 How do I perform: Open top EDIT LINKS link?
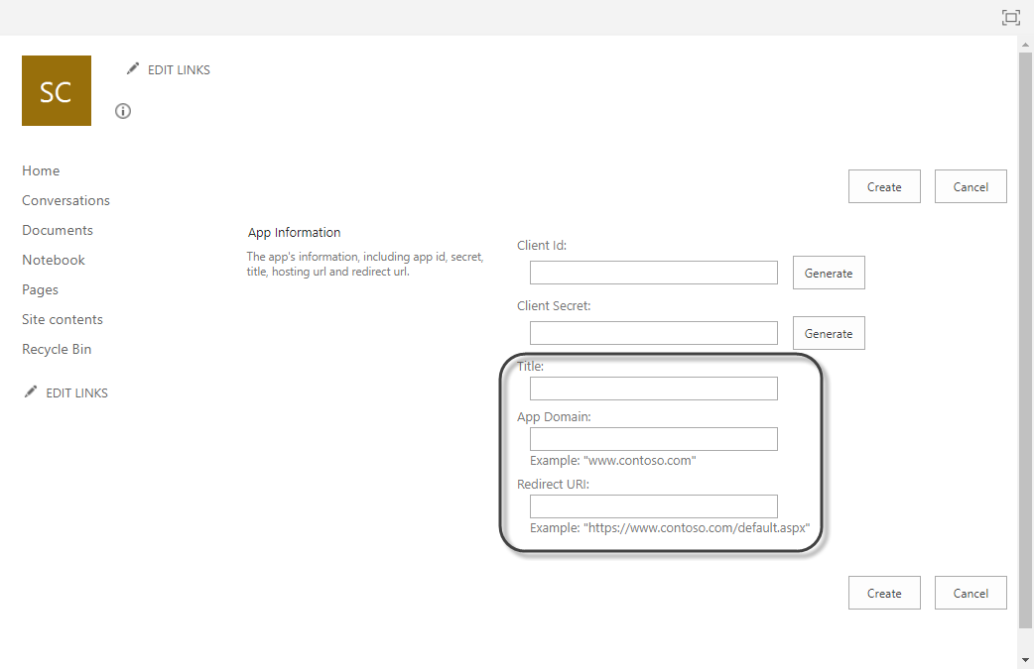(x=179, y=69)
